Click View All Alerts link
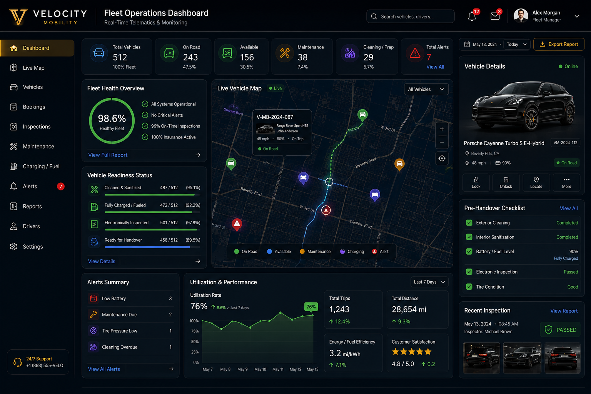Image resolution: width=591 pixels, height=394 pixels. point(104,369)
